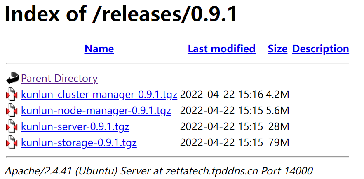
Task: Click the 'Index of /releases/0.9.1' heading
Action: pyautogui.click(x=121, y=14)
